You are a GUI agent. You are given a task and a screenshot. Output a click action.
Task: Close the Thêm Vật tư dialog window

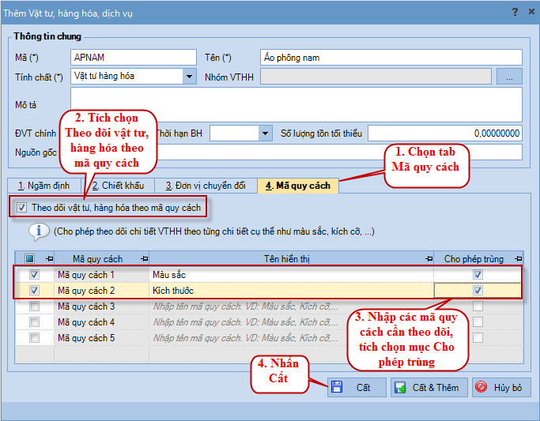tap(530, 11)
